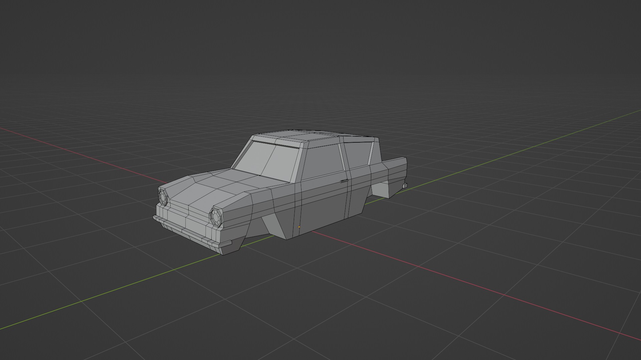
Task: Click the front door handle
Action: 344,181
